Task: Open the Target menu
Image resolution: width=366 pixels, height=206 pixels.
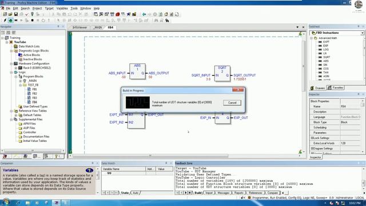Action: (x=49, y=9)
